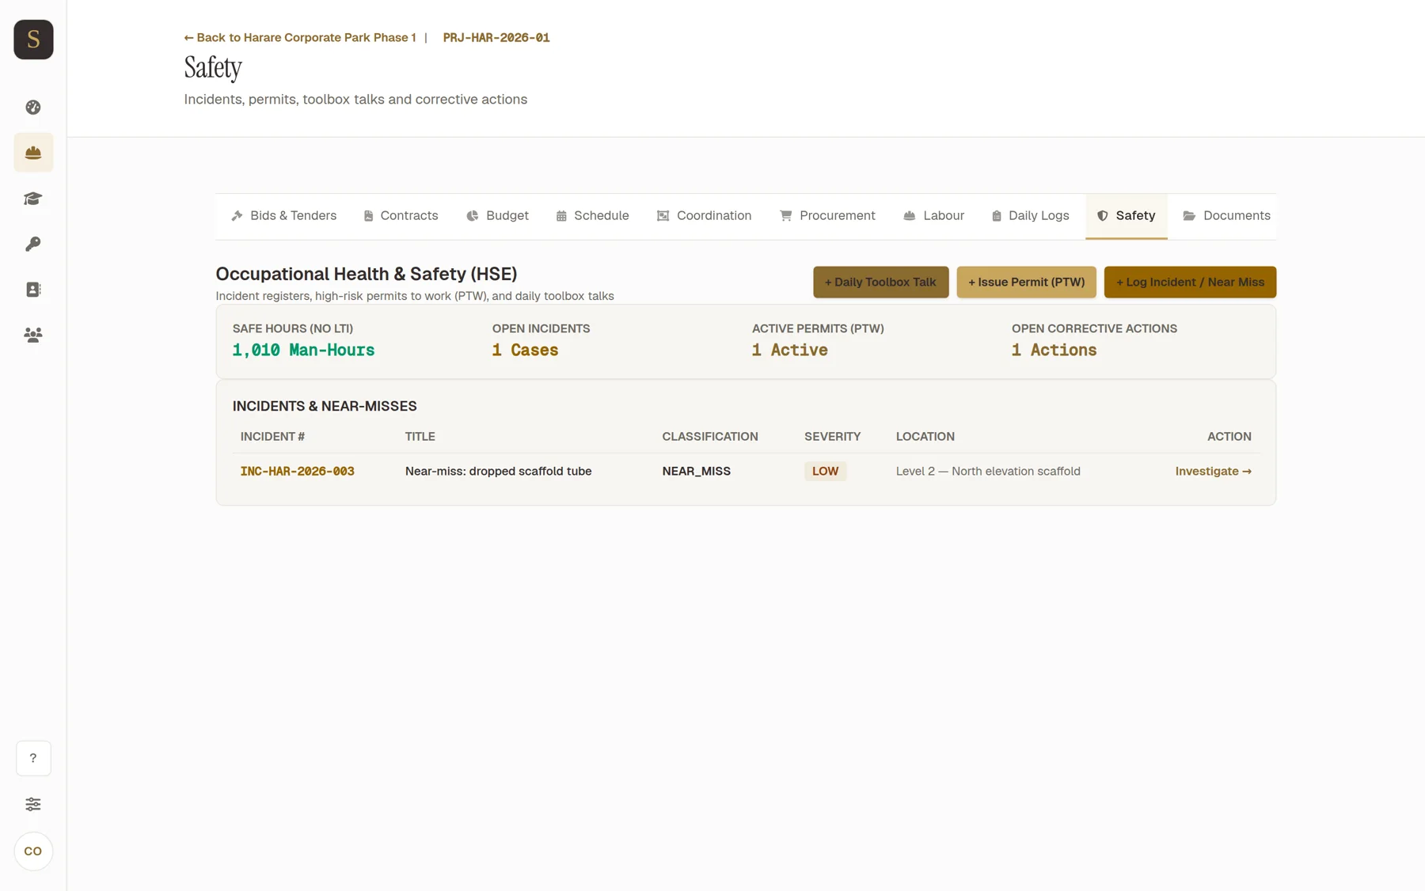Click the '1 Actions' corrective actions value
Image resolution: width=1425 pixels, height=891 pixels.
pos(1054,351)
